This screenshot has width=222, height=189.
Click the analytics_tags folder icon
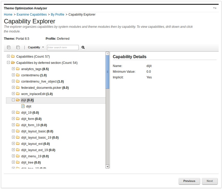coord(18,69)
